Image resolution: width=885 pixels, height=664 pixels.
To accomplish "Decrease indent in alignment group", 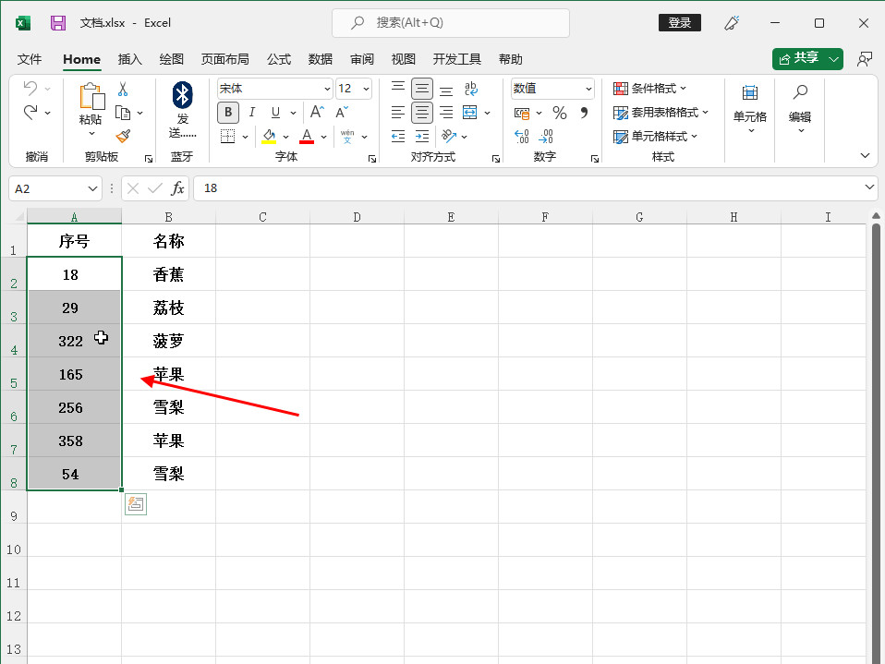I will click(398, 136).
